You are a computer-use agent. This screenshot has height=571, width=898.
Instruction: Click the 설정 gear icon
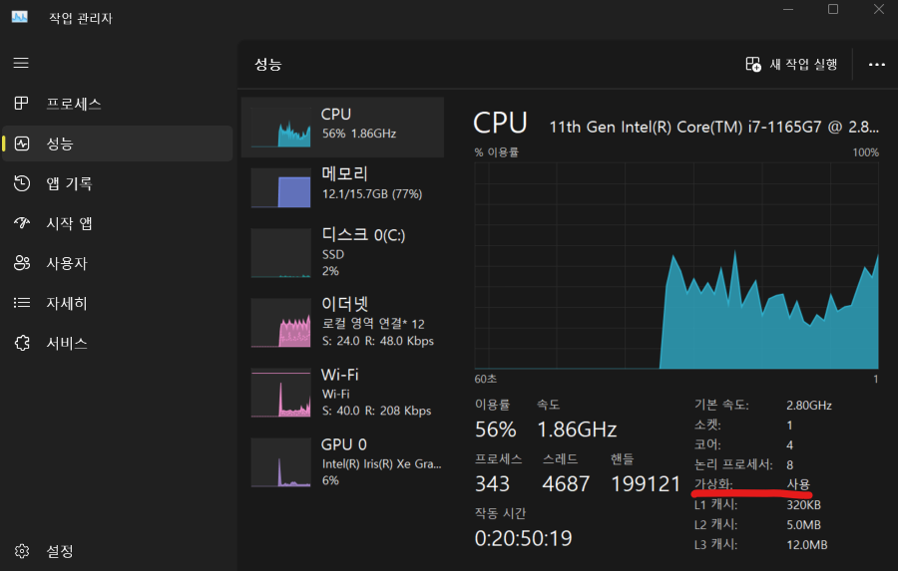(x=22, y=551)
